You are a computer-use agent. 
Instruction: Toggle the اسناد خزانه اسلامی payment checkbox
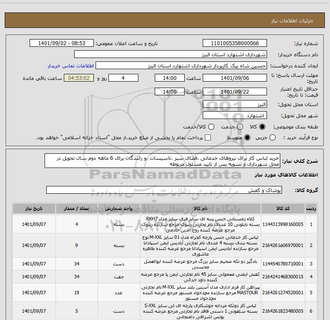(x=208, y=137)
